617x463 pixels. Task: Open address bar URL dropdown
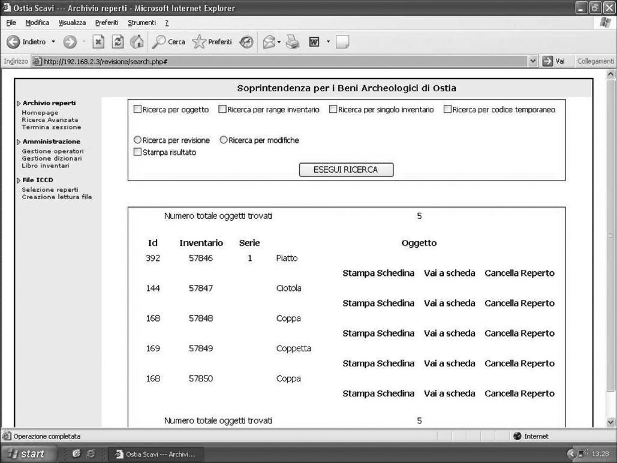click(533, 61)
